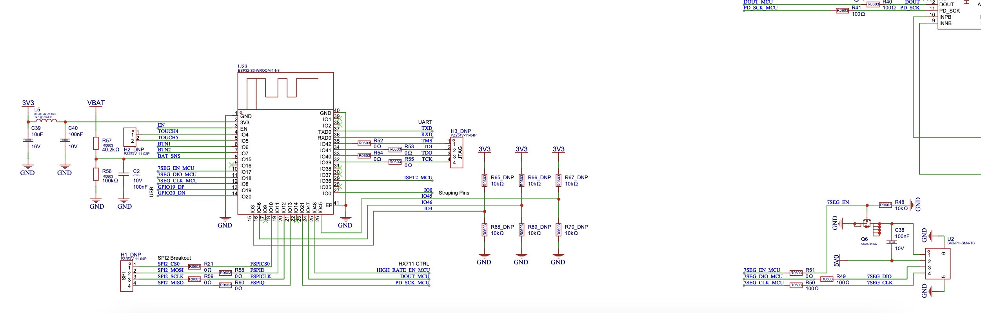Select the BTN1 net label
Viewport: 981px width, 313px height.
(x=164, y=144)
